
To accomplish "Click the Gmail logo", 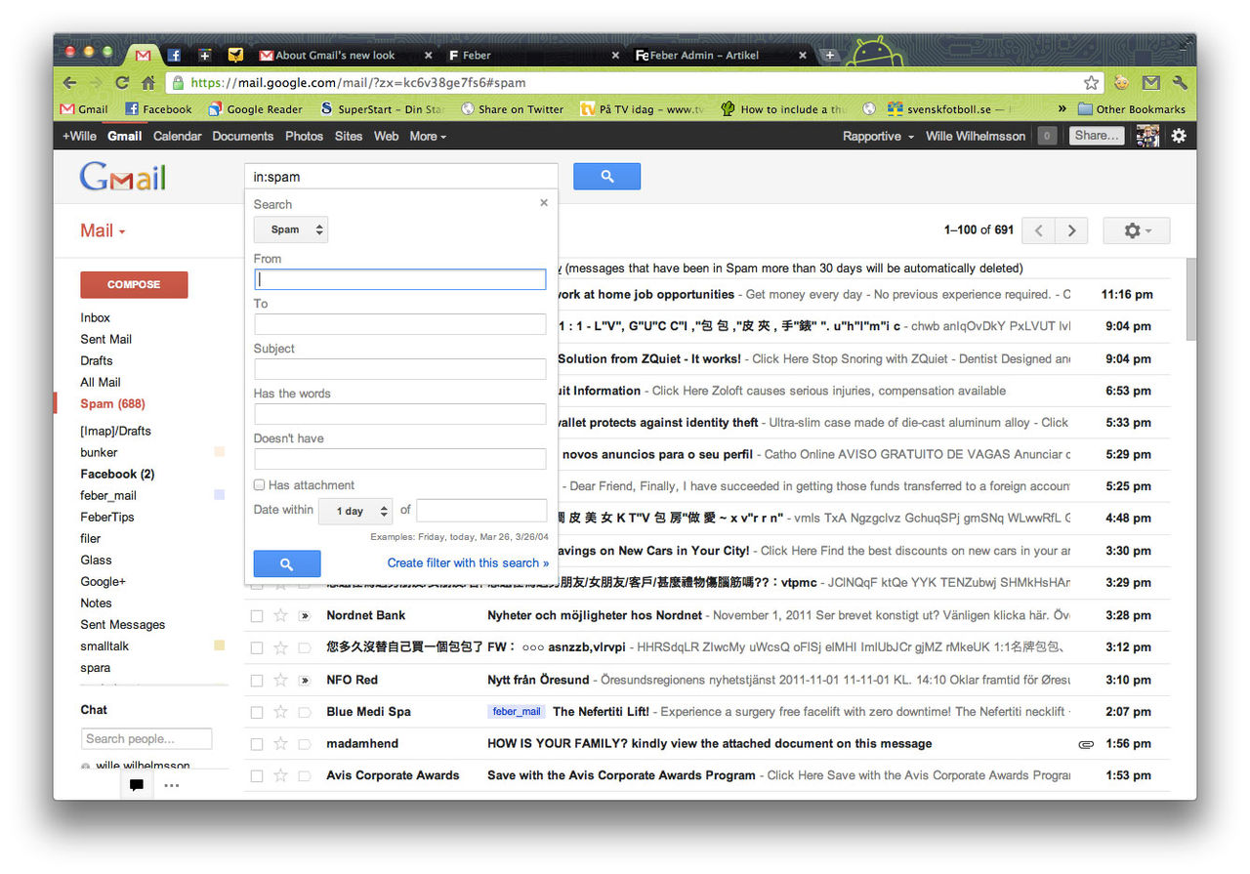I will pos(121,179).
